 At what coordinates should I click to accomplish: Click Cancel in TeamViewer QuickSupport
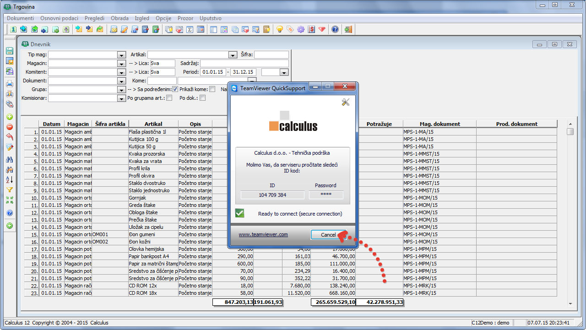coord(328,235)
